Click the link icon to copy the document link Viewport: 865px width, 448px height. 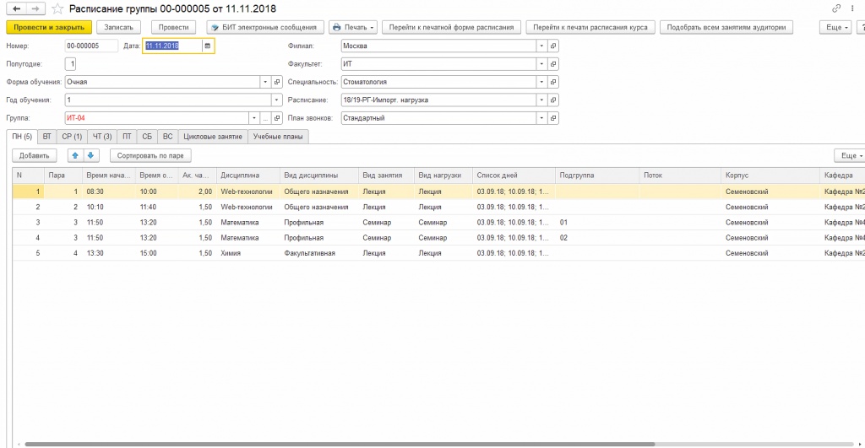[x=836, y=8]
